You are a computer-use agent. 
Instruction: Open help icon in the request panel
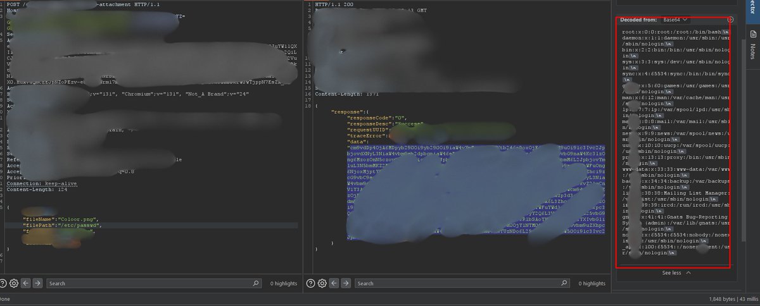pos(4,283)
